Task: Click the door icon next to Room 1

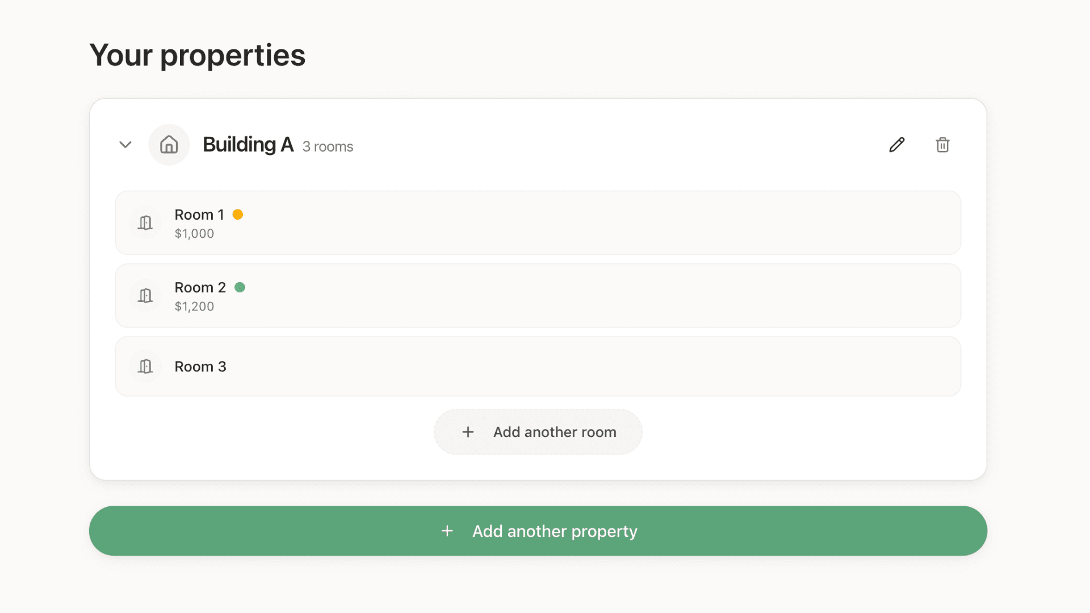Action: (x=145, y=222)
